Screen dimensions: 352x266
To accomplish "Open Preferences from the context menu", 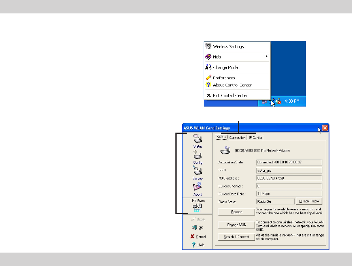I will point(237,78).
